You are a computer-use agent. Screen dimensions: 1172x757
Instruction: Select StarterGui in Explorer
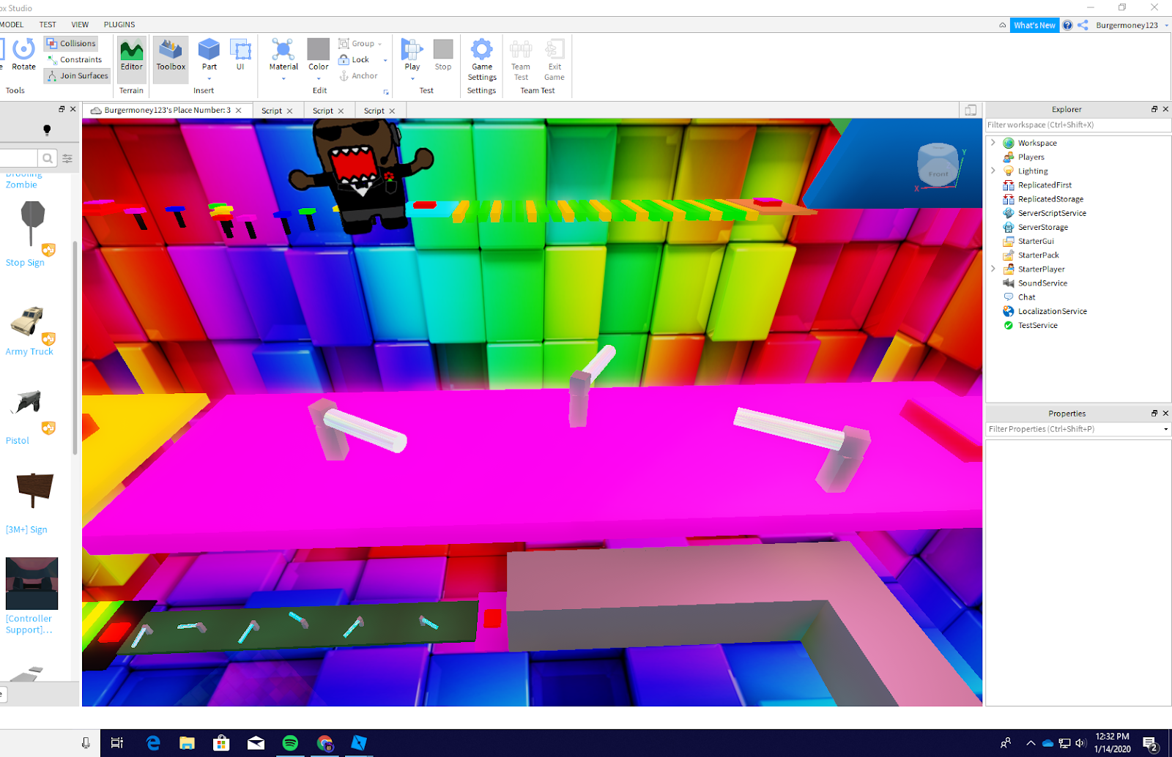click(x=1036, y=241)
